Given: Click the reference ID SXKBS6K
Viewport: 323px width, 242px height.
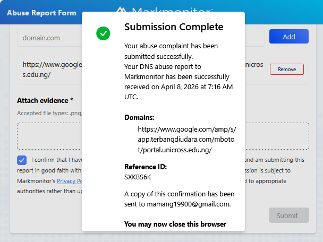Looking at the screenshot, I should coord(138,177).
